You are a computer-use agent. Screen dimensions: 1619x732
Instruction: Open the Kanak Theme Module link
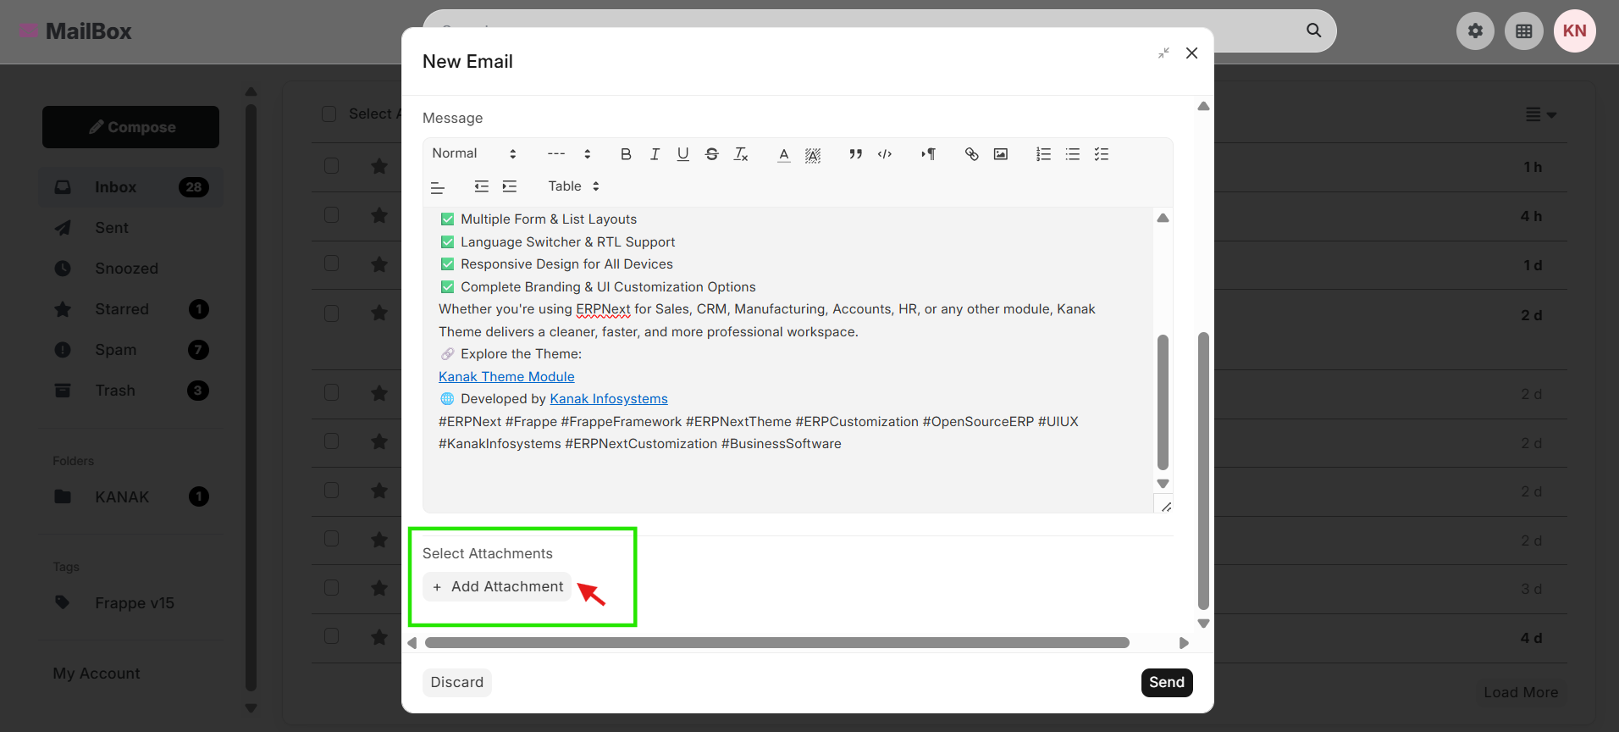(x=506, y=376)
